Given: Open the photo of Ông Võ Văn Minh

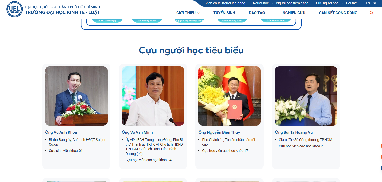Looking at the screenshot, I should tap(153, 96).
